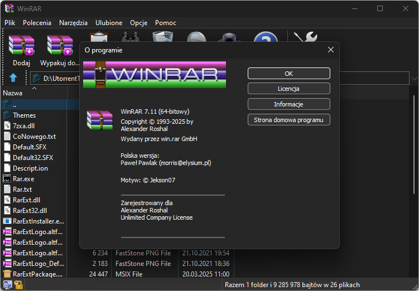Image resolution: width=419 pixels, height=291 pixels.
Task: Select Rar.txt in file list
Action: tap(22, 190)
